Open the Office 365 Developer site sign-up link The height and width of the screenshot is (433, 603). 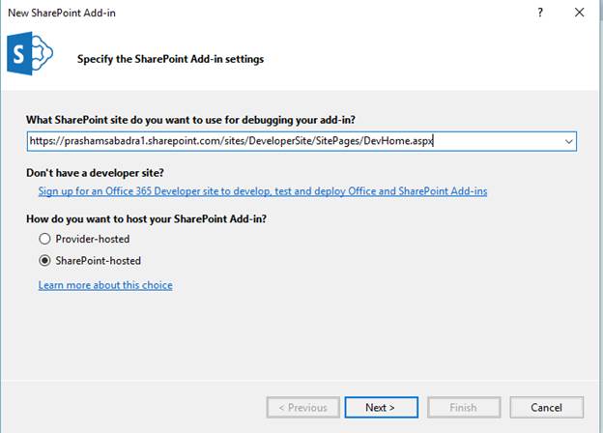(x=263, y=191)
